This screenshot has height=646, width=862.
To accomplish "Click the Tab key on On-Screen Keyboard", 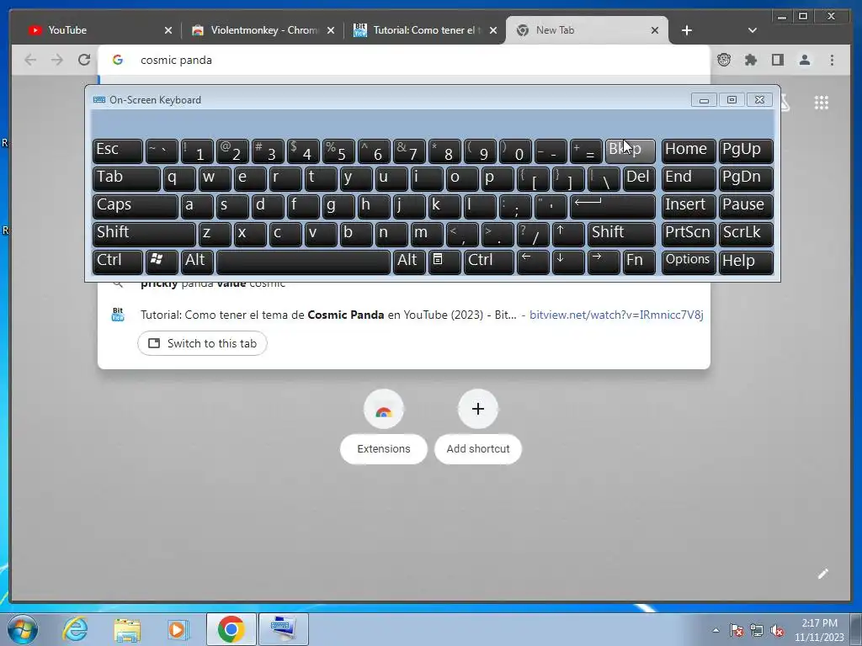I will (x=126, y=178).
